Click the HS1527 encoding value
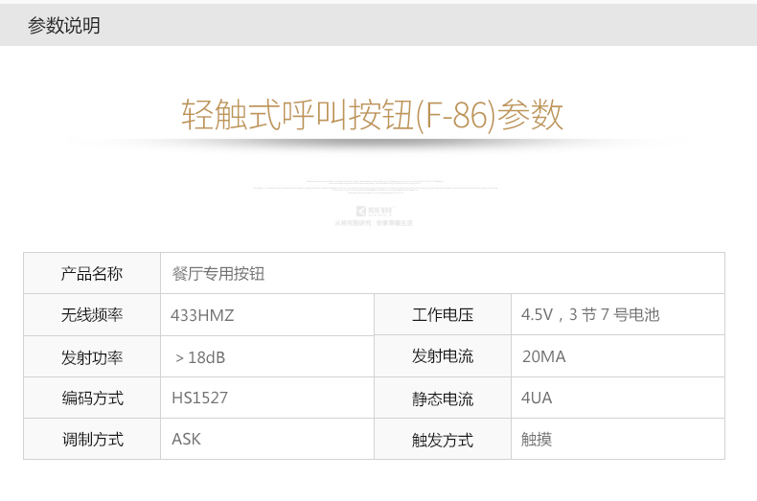 (x=200, y=399)
